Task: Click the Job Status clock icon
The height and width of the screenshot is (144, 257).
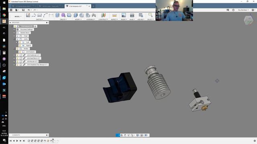Action: pyautogui.click(x=233, y=10)
